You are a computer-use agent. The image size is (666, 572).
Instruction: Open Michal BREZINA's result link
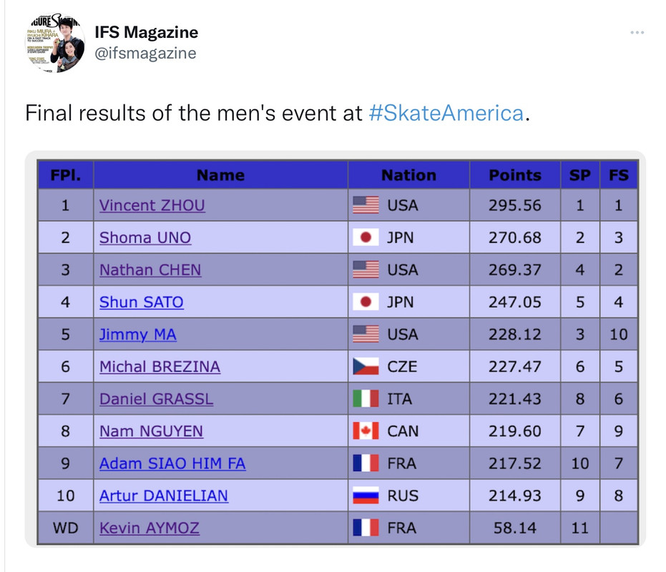click(160, 367)
